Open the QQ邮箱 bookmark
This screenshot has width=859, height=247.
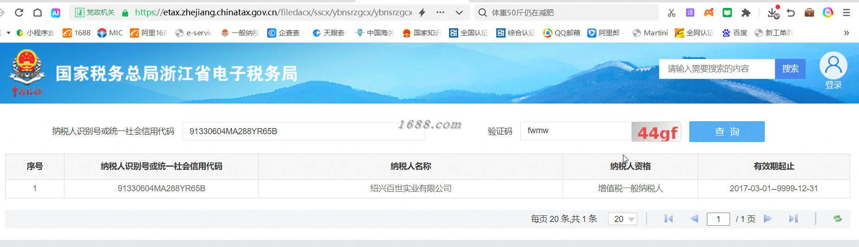click(x=562, y=32)
